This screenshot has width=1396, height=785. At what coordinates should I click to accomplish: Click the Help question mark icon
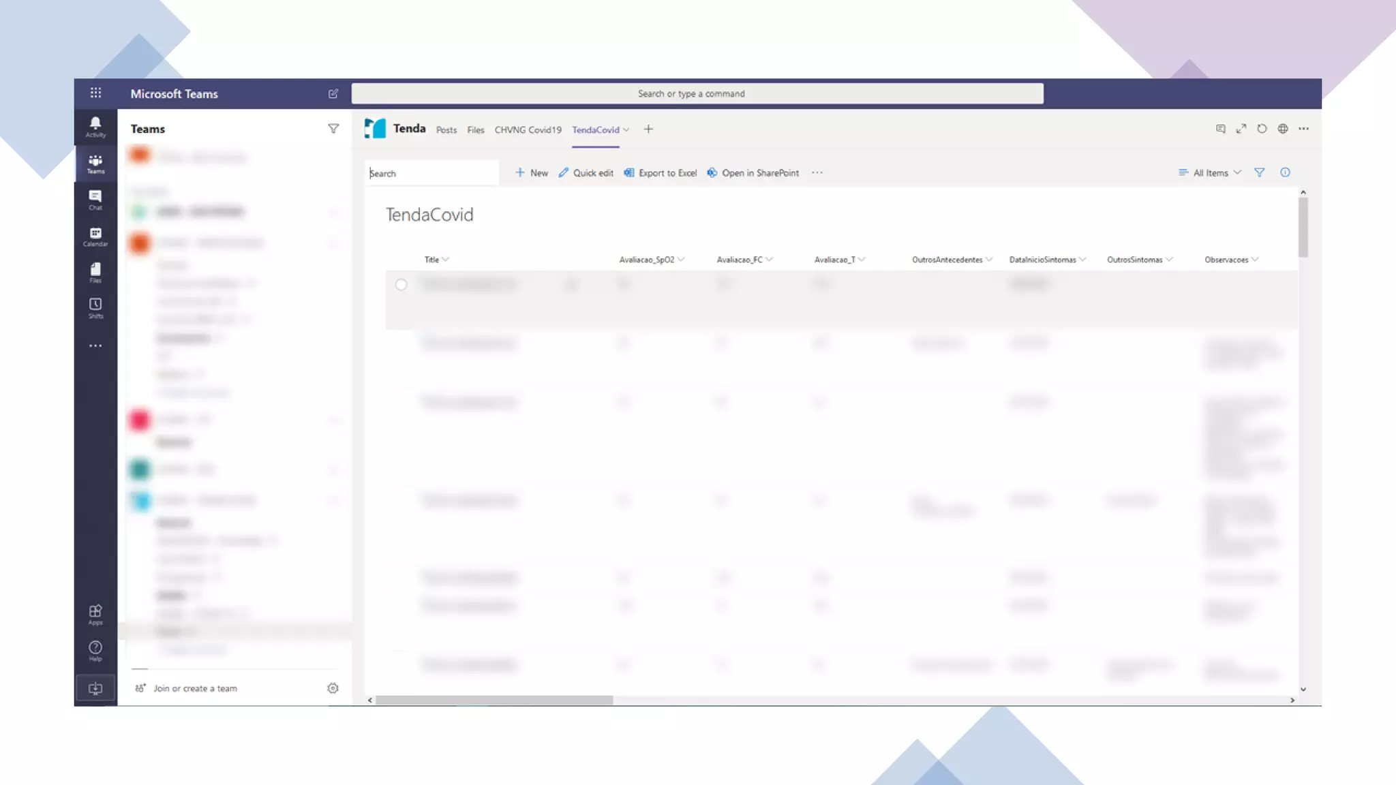pos(95,650)
